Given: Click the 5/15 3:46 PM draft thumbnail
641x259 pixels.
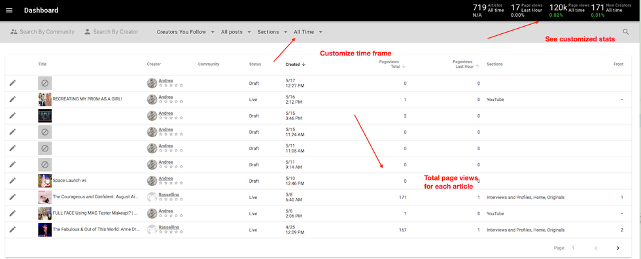Looking at the screenshot, I should [x=45, y=115].
